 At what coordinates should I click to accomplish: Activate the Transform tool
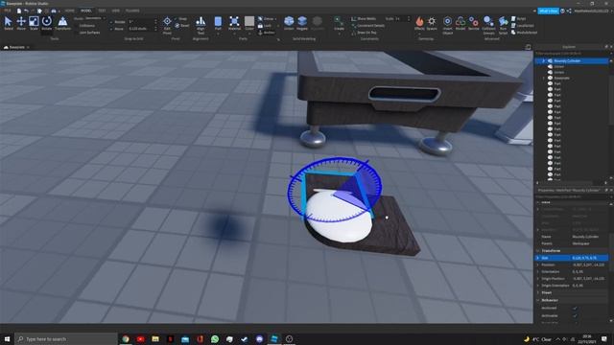coord(62,23)
